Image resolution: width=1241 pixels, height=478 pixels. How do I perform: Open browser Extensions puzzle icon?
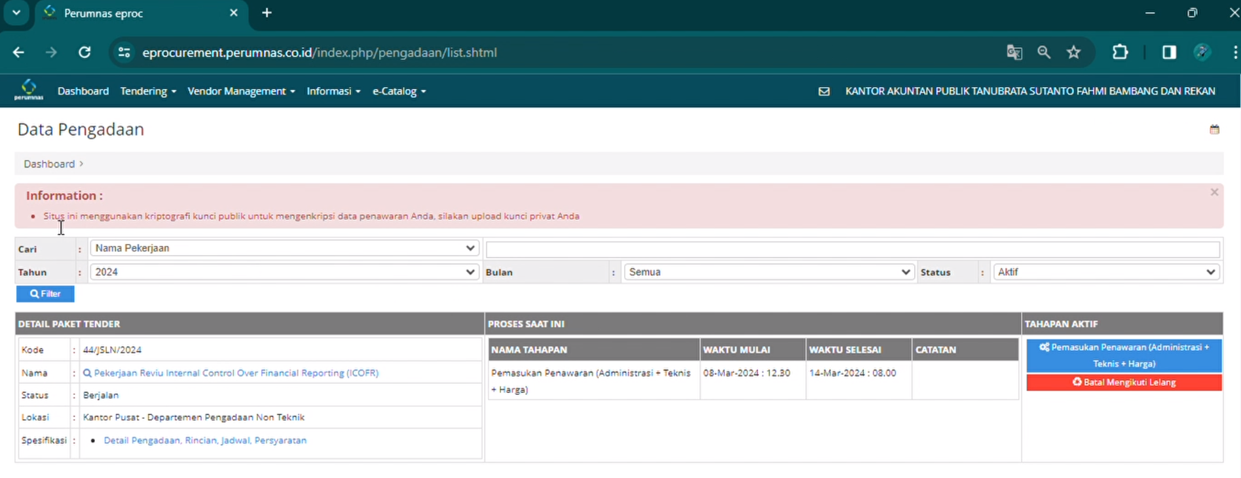1121,52
